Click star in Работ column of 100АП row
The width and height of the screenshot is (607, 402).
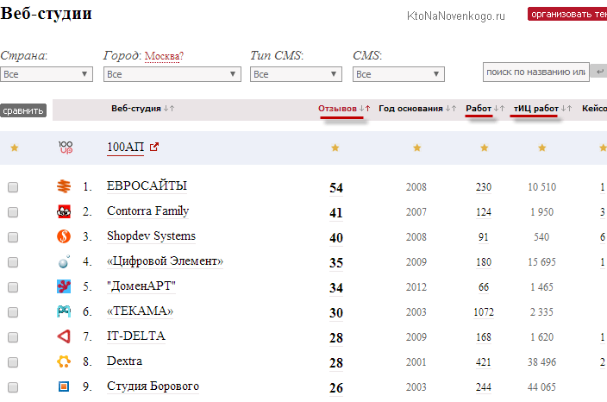pyautogui.click(x=485, y=148)
